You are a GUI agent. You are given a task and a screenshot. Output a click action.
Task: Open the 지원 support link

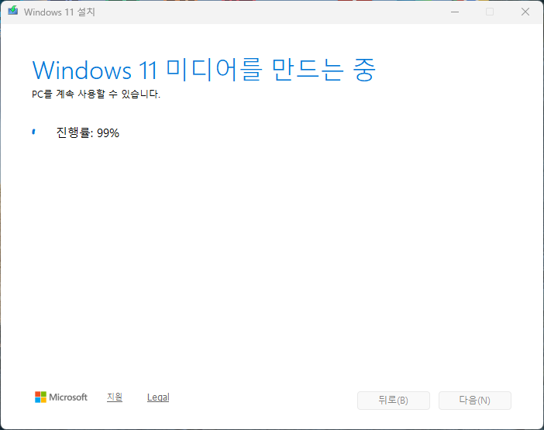[x=115, y=397]
